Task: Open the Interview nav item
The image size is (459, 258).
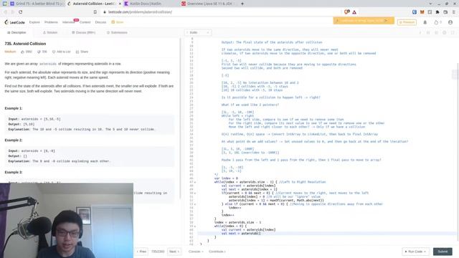Action: (68, 22)
